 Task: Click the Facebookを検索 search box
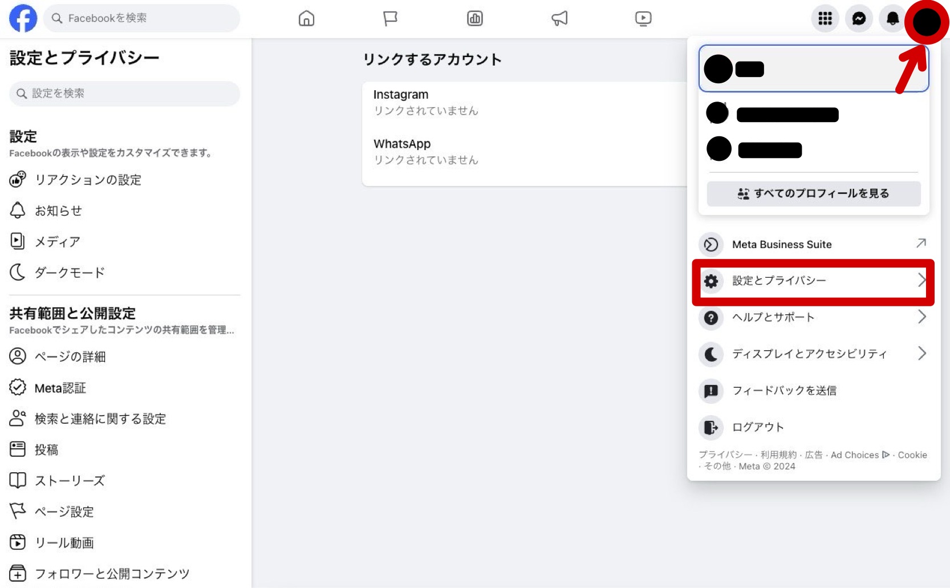point(143,18)
